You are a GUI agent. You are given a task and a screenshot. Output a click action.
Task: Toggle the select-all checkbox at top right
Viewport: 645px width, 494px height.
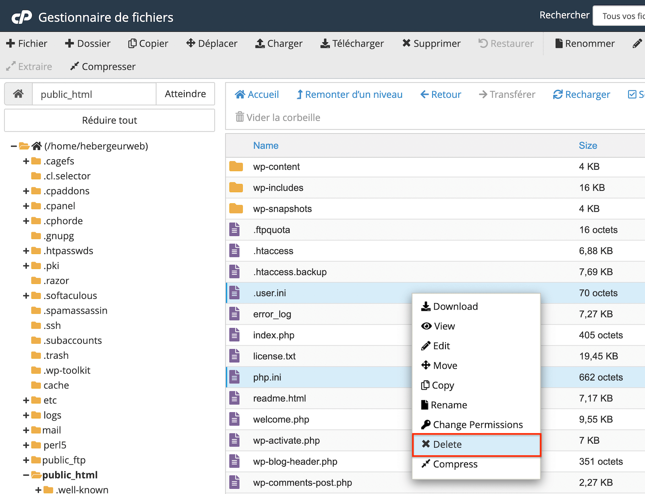pyautogui.click(x=632, y=95)
